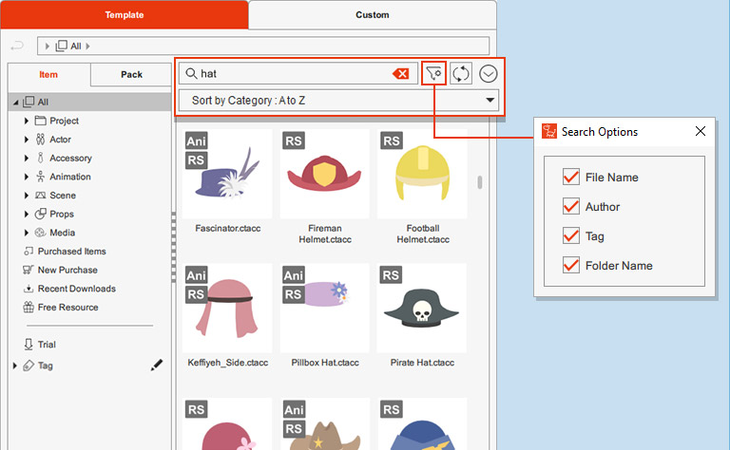Open the search filter options icon

434,73
